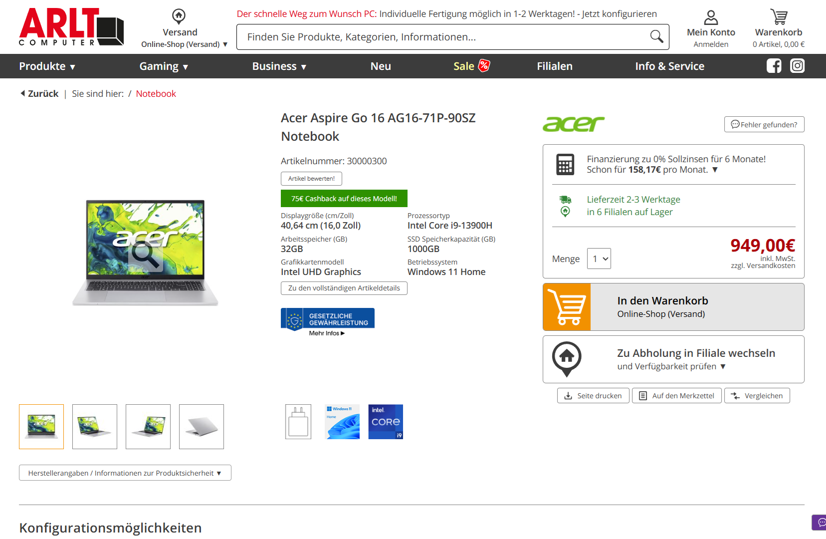Click the store pickup house pin icon
This screenshot has width=826, height=539.
pos(567,359)
